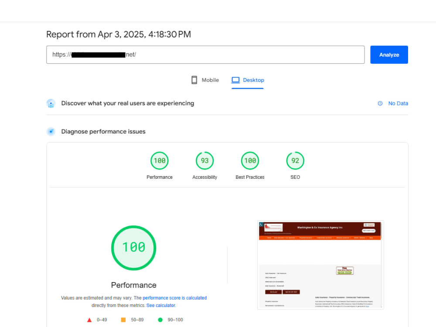Click the No Data info icon
Screen dimensions: 436x327
(x=380, y=103)
